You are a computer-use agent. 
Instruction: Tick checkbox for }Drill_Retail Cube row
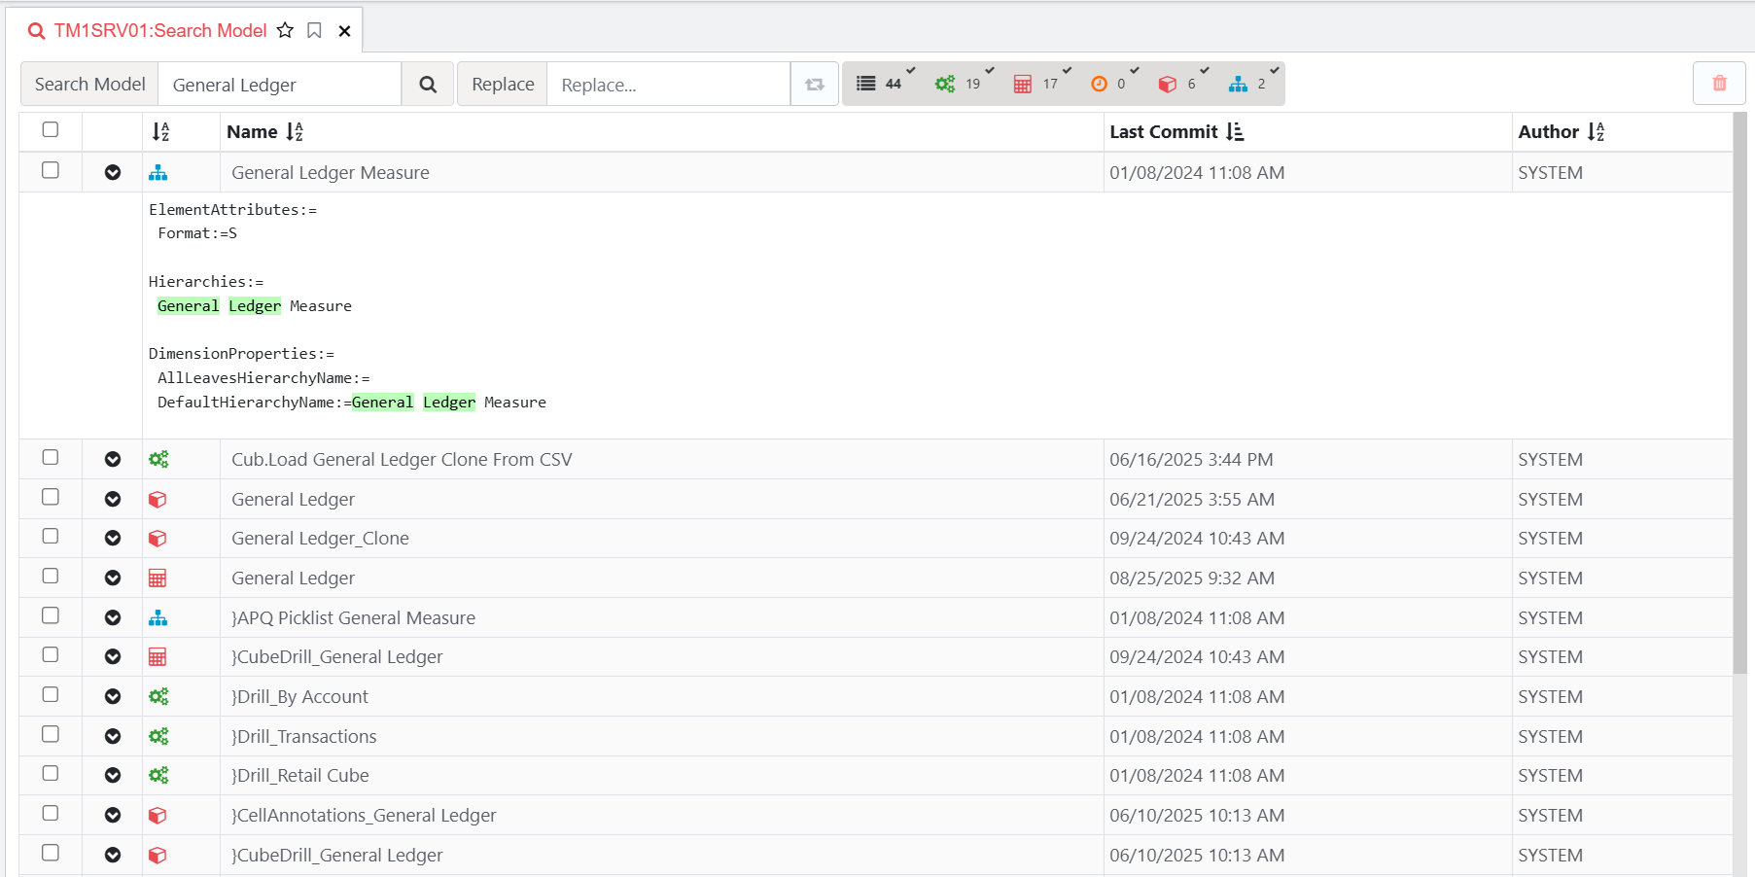pos(51,774)
